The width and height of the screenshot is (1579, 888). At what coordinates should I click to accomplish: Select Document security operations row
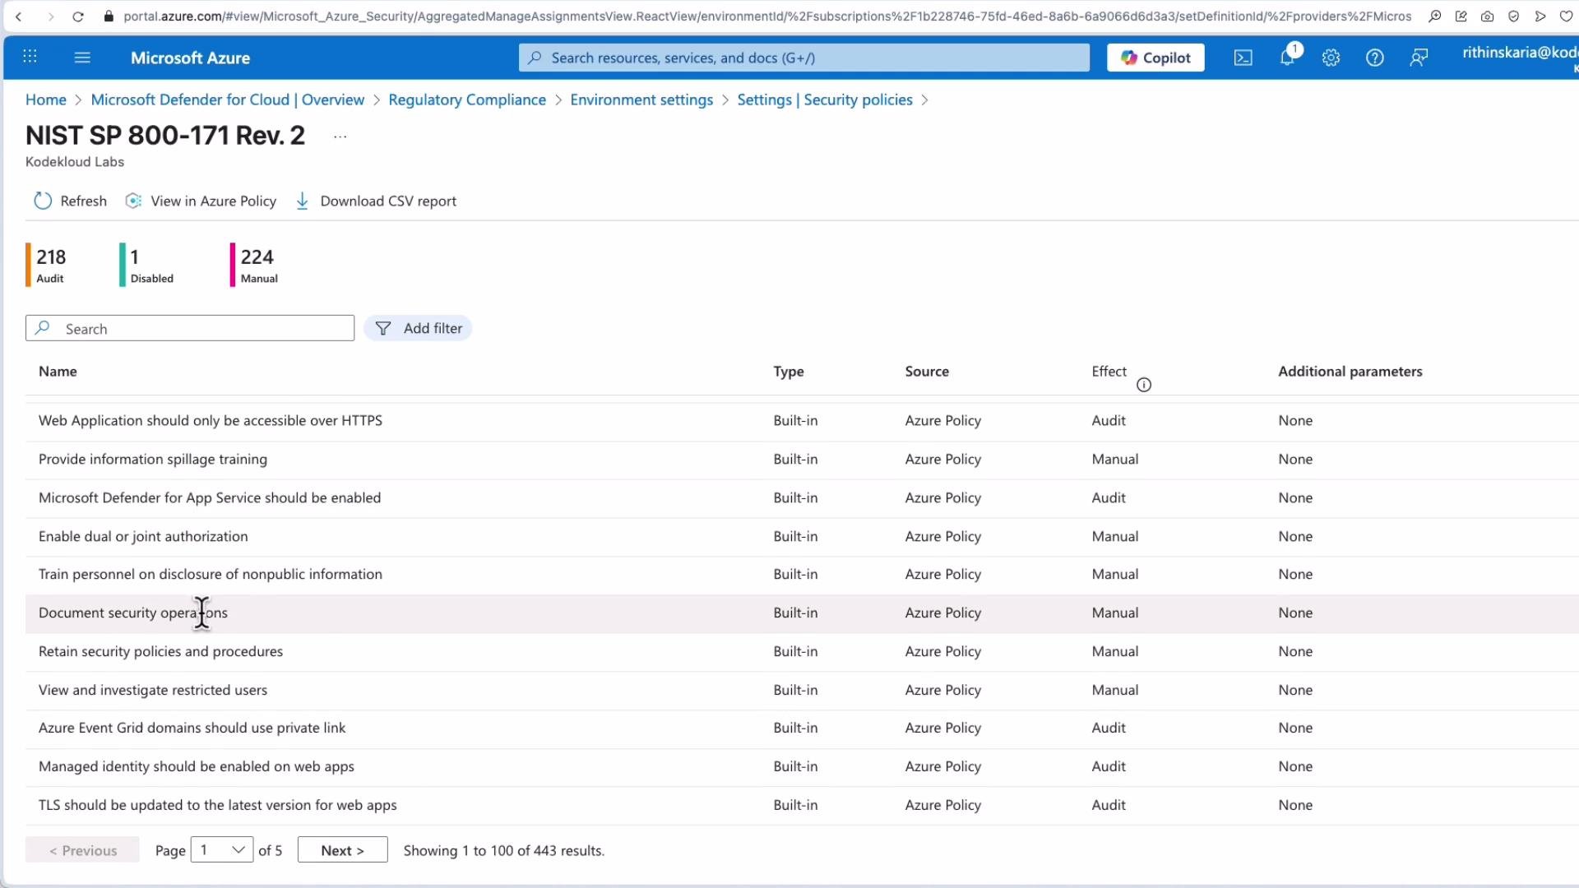click(x=802, y=613)
